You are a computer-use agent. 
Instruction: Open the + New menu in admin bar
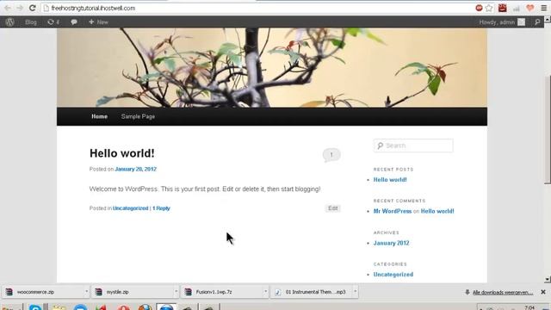point(98,22)
